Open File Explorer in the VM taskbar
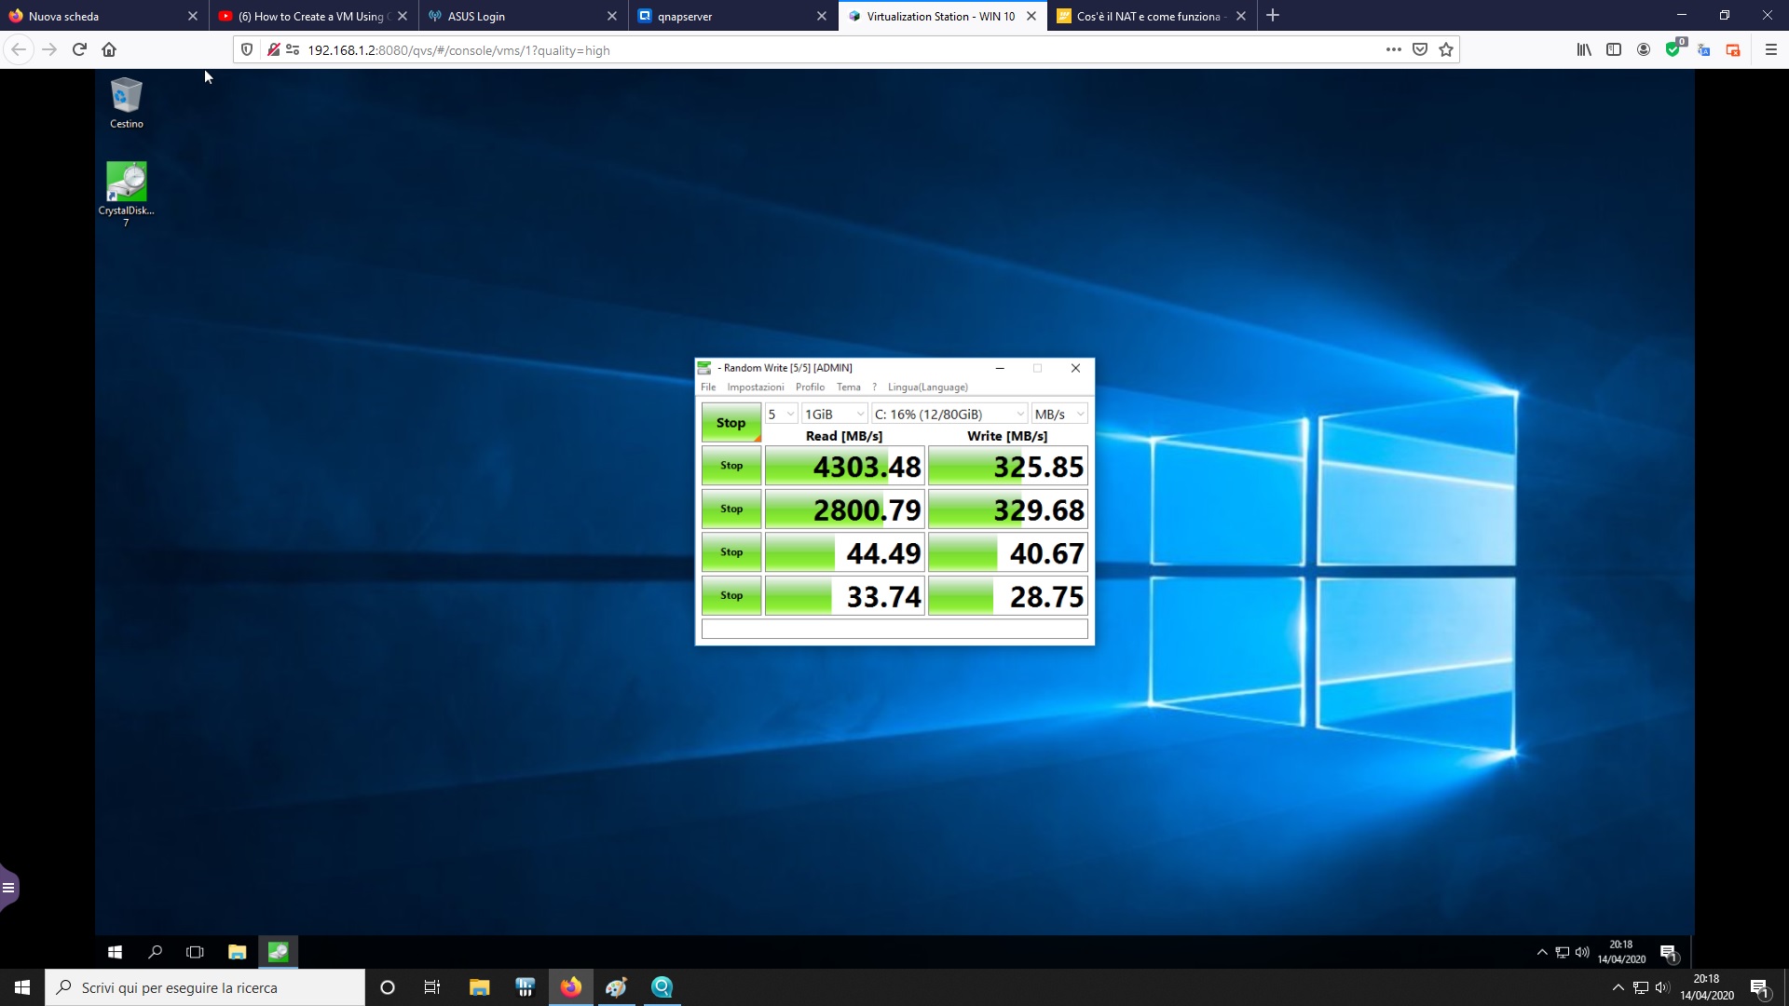This screenshot has width=1789, height=1006. coord(237,952)
